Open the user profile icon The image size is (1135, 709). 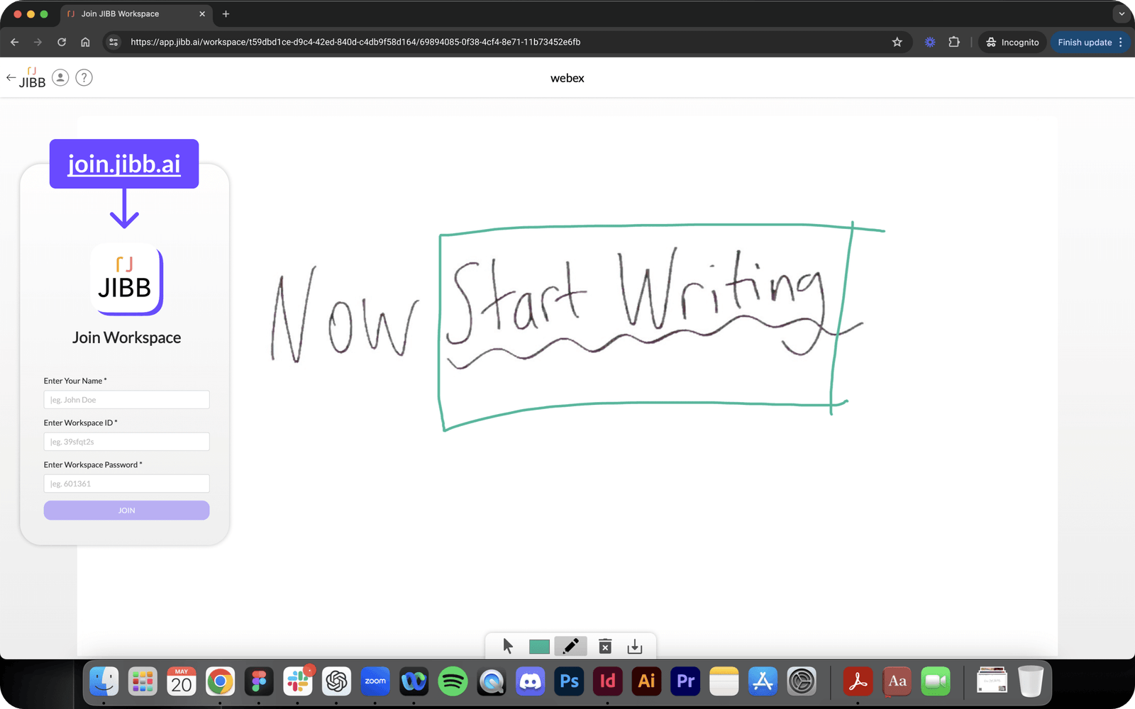coord(61,78)
